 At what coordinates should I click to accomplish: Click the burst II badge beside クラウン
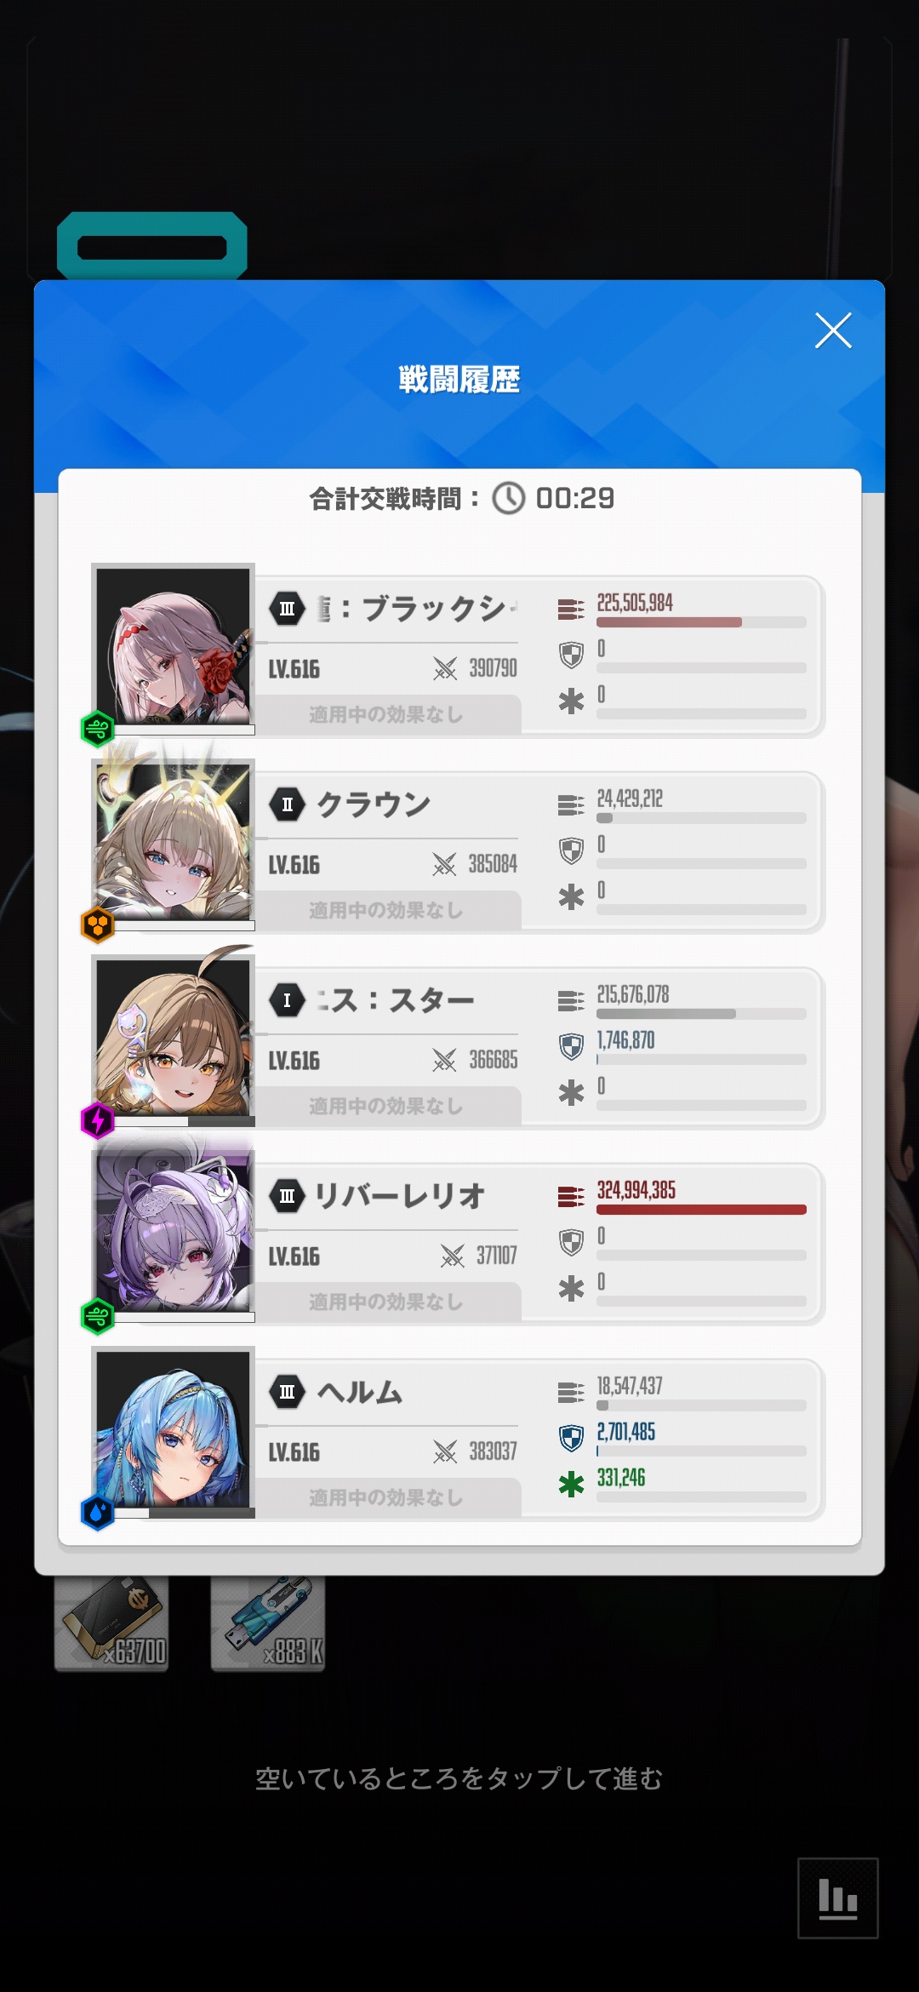[288, 804]
